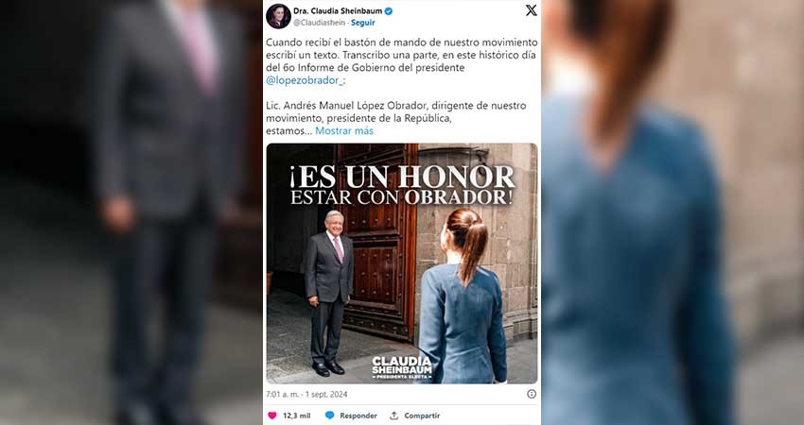
Task: Click the Claudia Sheinbaum Presidenta Electa logo
Action: (x=402, y=367)
